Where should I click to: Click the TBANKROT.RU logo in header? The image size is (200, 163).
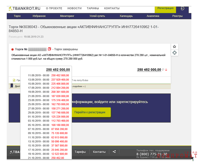pyautogui.click(x=24, y=8)
